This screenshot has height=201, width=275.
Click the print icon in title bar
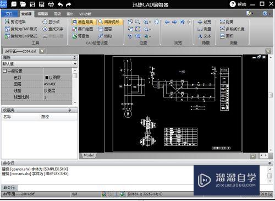tap(51, 4)
